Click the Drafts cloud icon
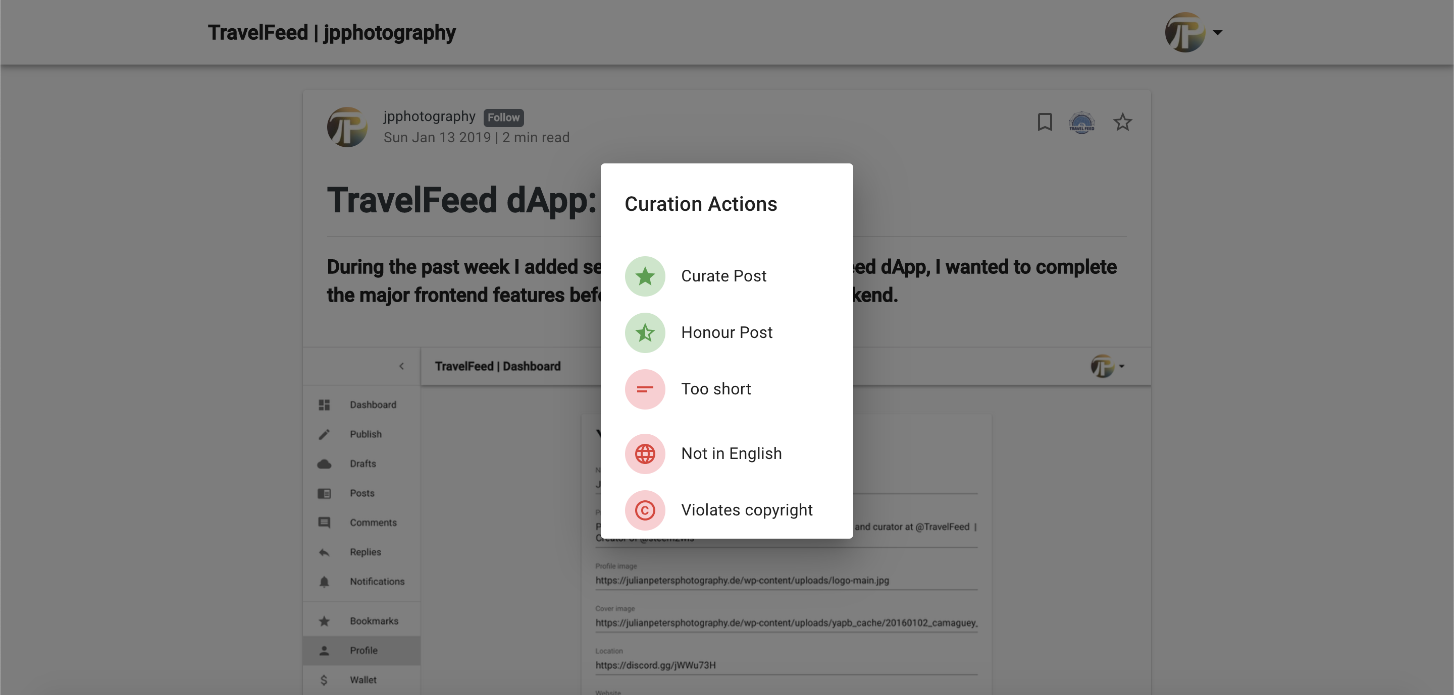 point(324,464)
